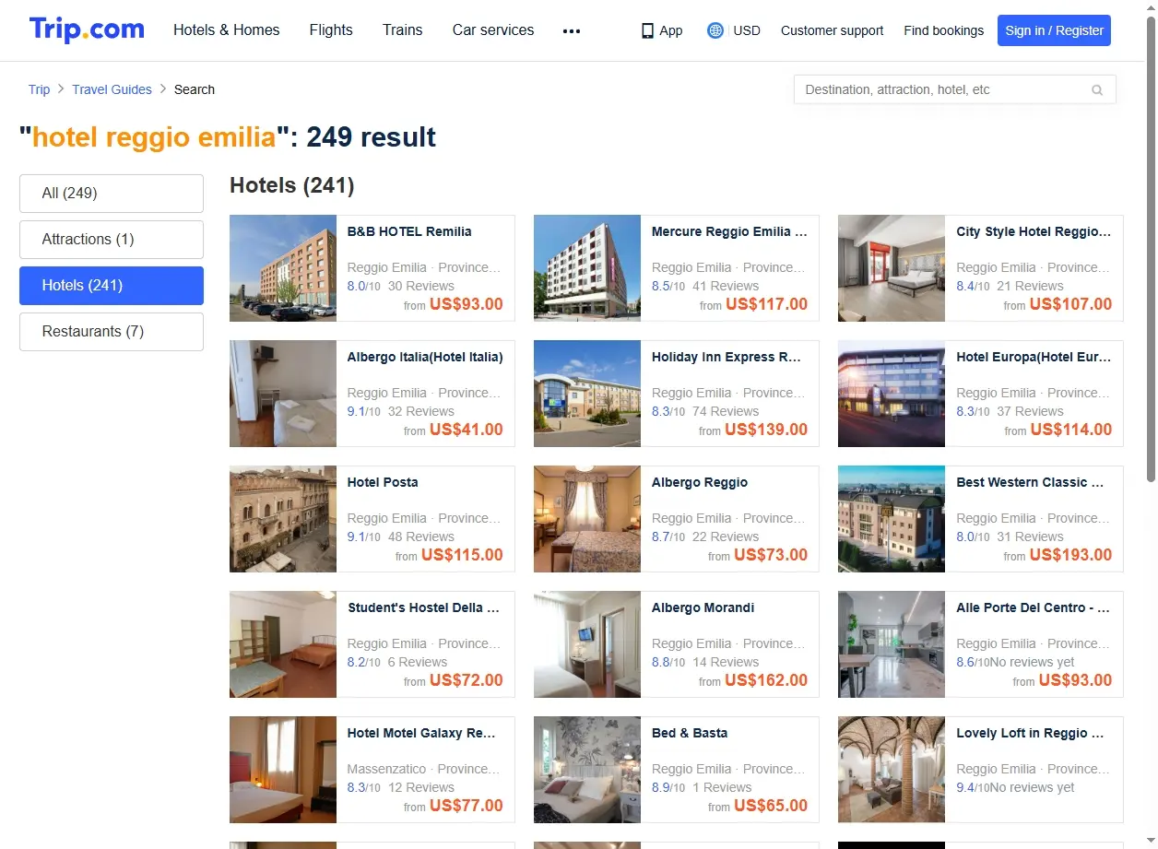Viewport: 1158px width, 849px height.
Task: Click the search magnifier icon
Action: click(1097, 90)
